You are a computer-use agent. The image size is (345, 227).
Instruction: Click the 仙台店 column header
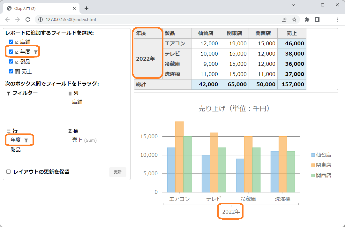[206, 33]
